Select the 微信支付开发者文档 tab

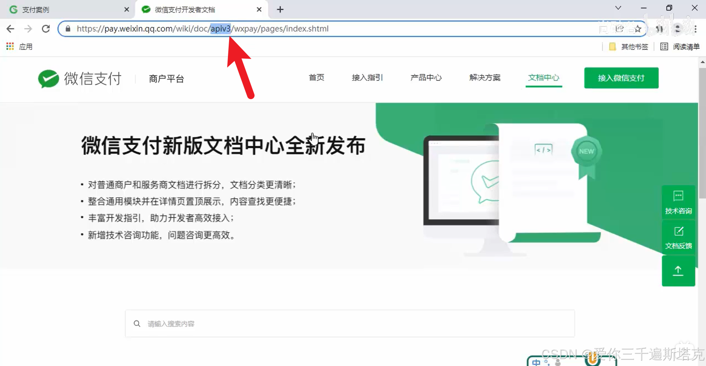coord(201,10)
